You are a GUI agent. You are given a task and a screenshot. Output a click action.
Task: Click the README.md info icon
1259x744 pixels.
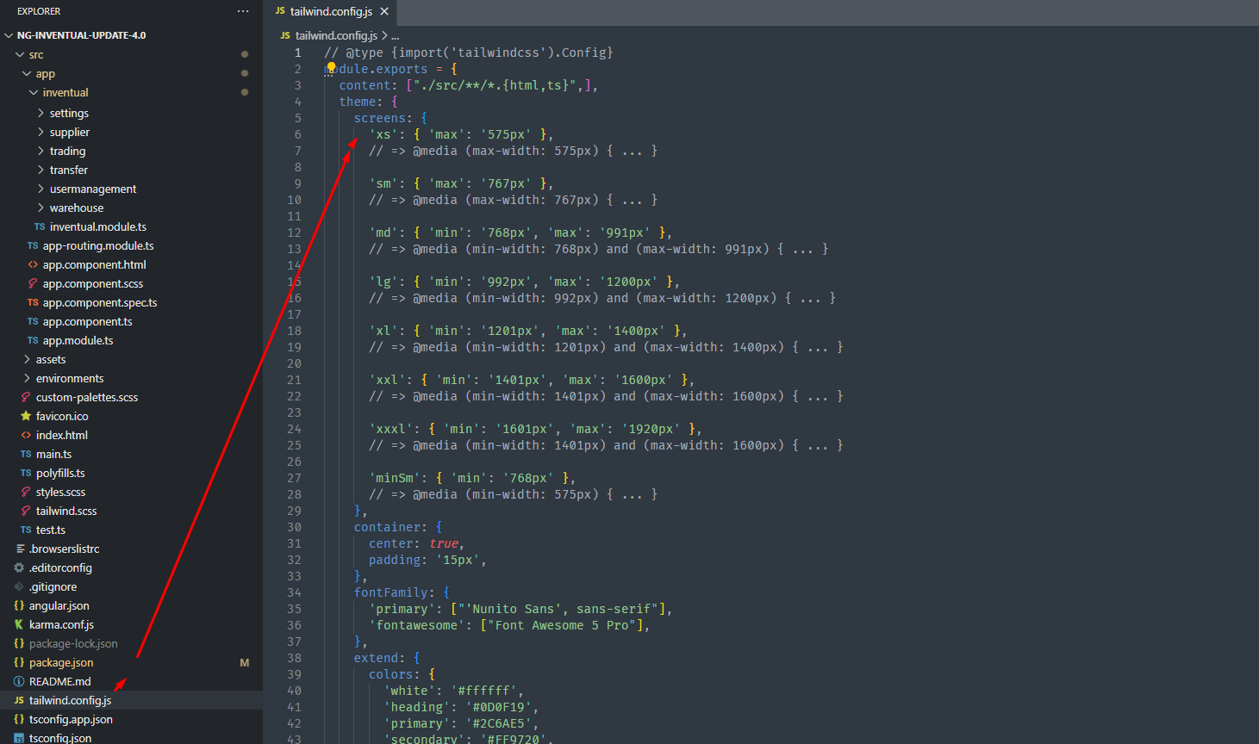pos(19,681)
